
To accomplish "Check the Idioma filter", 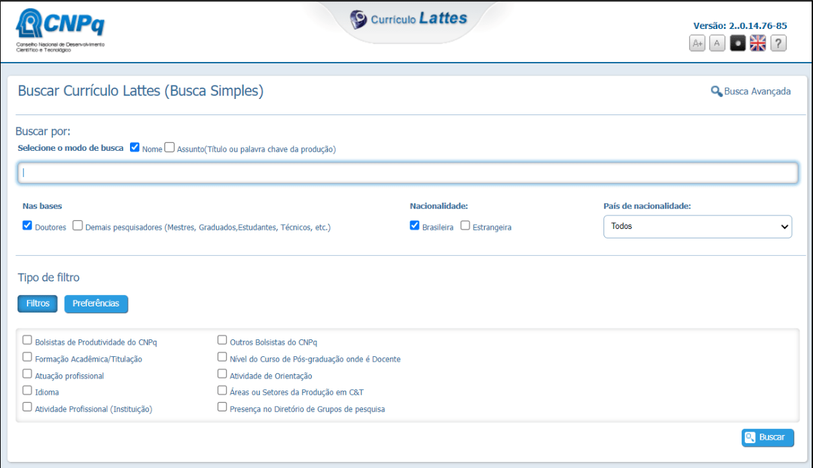I will 28,391.
